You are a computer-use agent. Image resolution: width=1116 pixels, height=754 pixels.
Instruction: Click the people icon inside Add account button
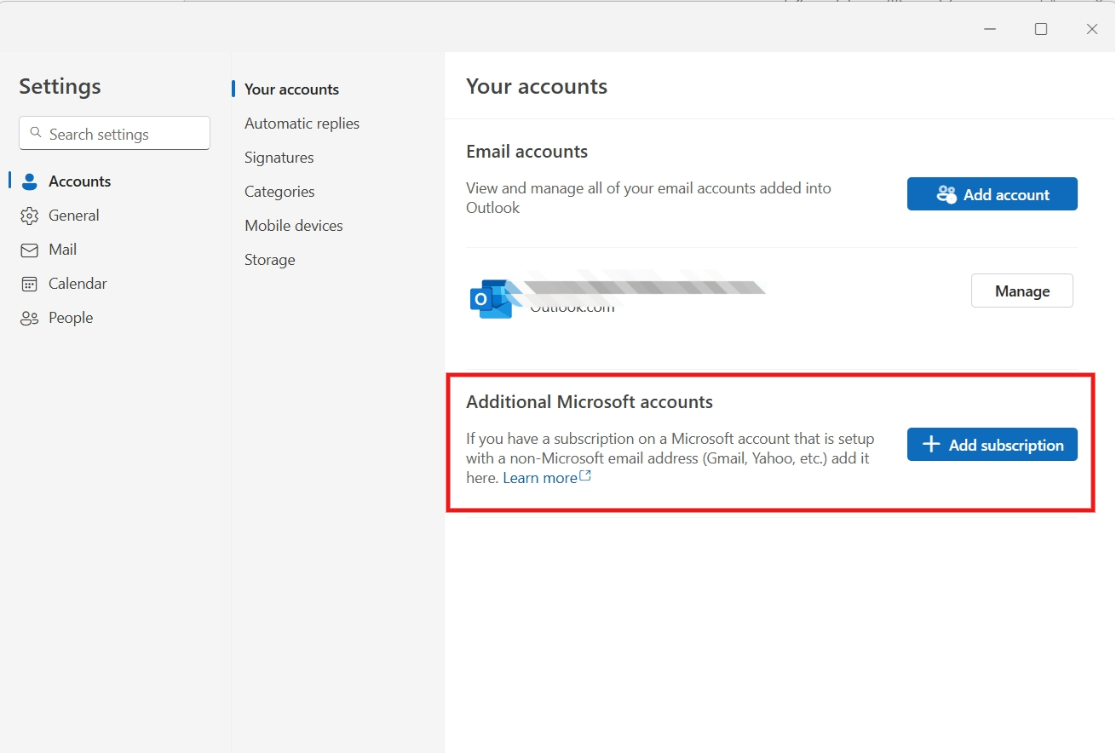click(x=946, y=193)
